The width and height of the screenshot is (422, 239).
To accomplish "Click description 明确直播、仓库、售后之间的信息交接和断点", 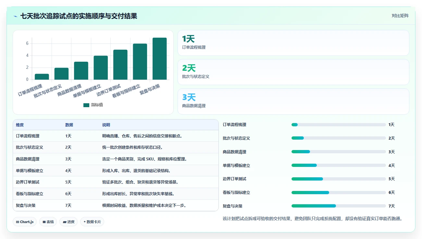I will [x=143, y=136].
